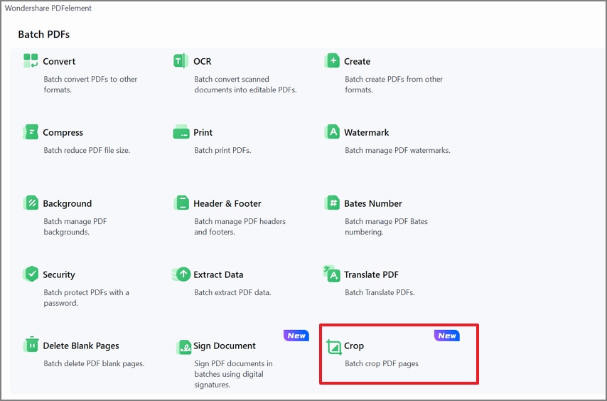
Task: Click the 'Batch PDFs' heading
Action: pyautogui.click(x=44, y=34)
